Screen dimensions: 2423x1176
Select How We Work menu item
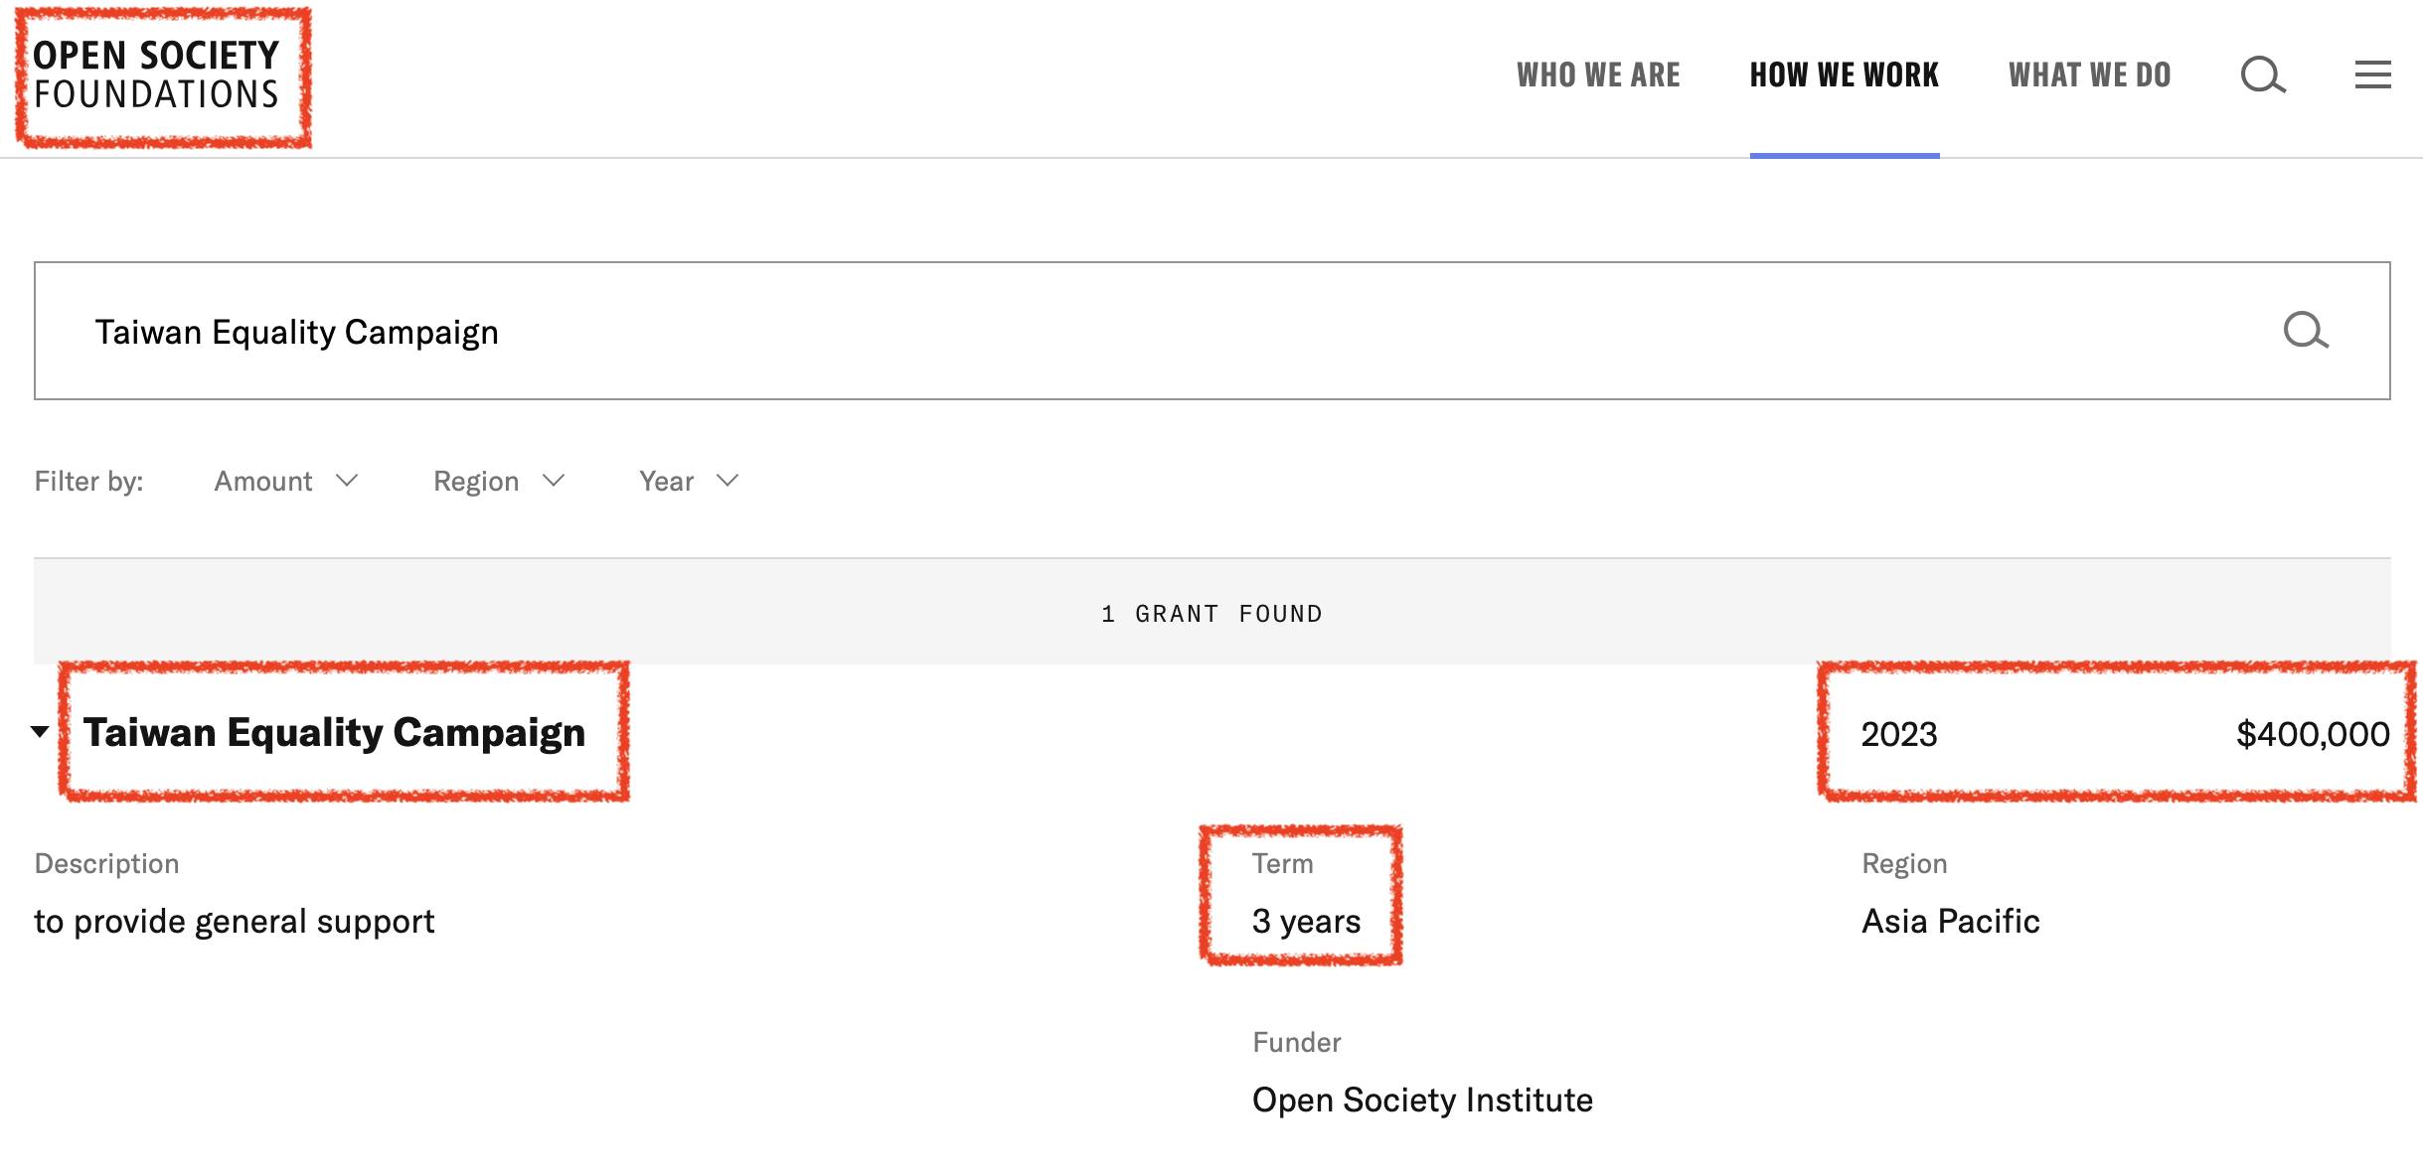[1844, 75]
